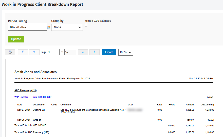Image resolution: width=223 pixels, height=137 pixels.
Task: Select the Hours column header
Action: point(172,105)
